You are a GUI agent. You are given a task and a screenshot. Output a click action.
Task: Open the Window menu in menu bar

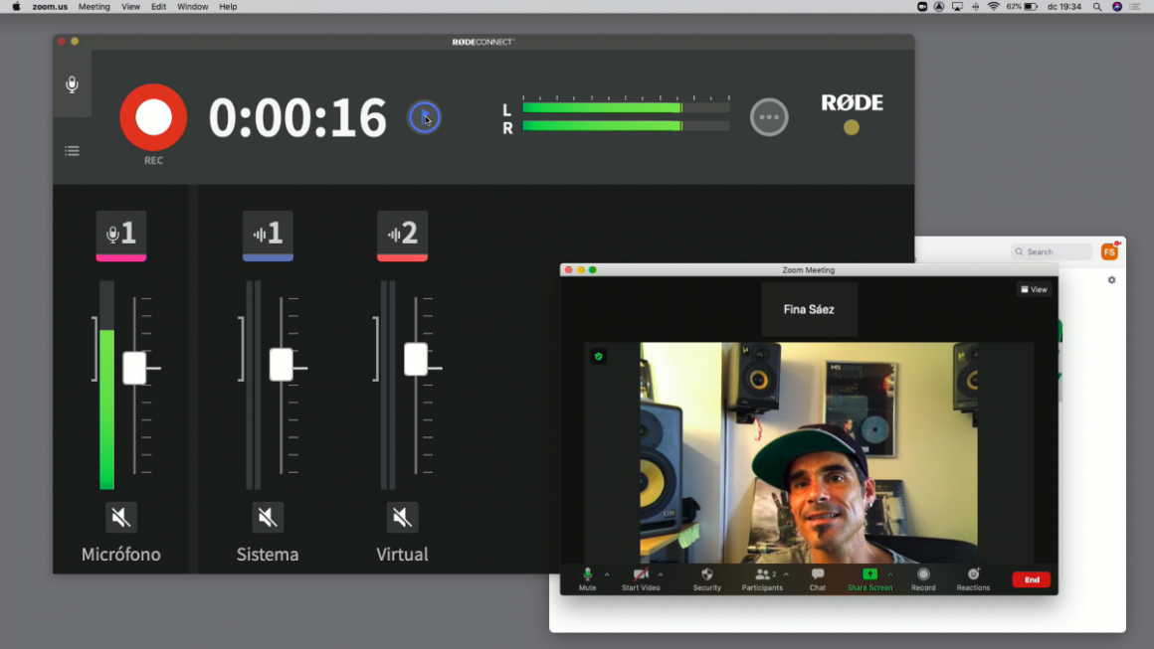(192, 7)
